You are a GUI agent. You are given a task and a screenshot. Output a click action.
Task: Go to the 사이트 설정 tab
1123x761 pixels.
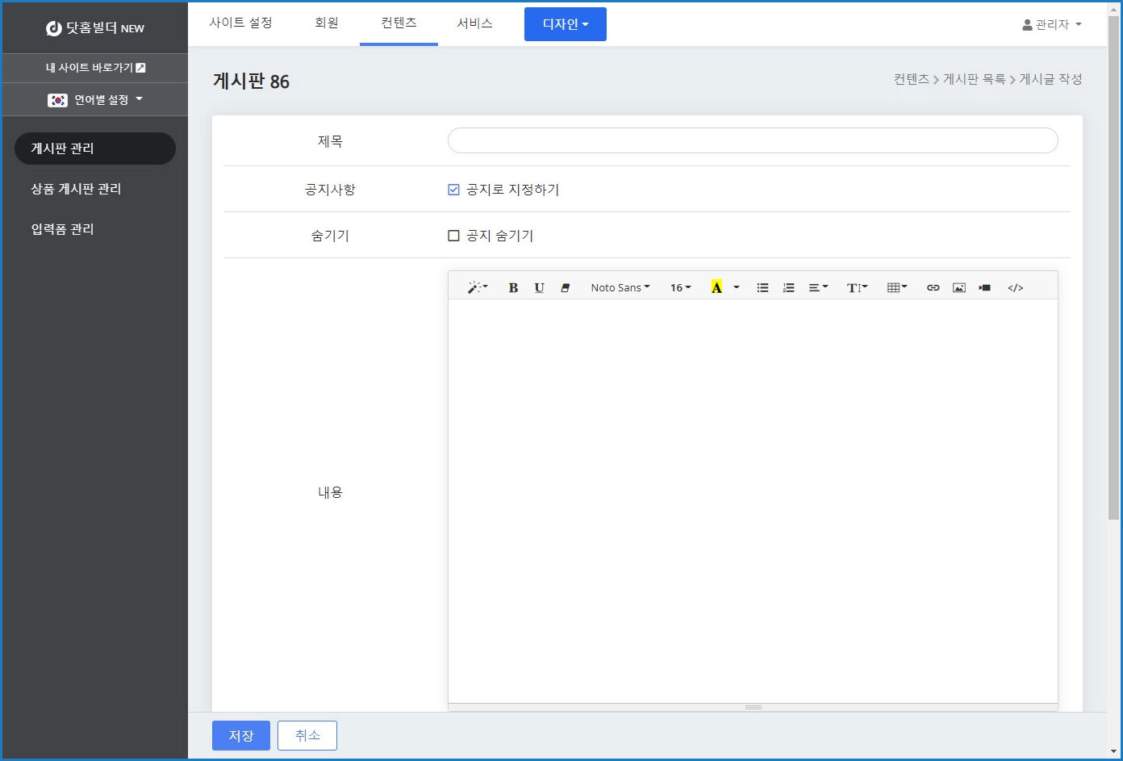240,23
